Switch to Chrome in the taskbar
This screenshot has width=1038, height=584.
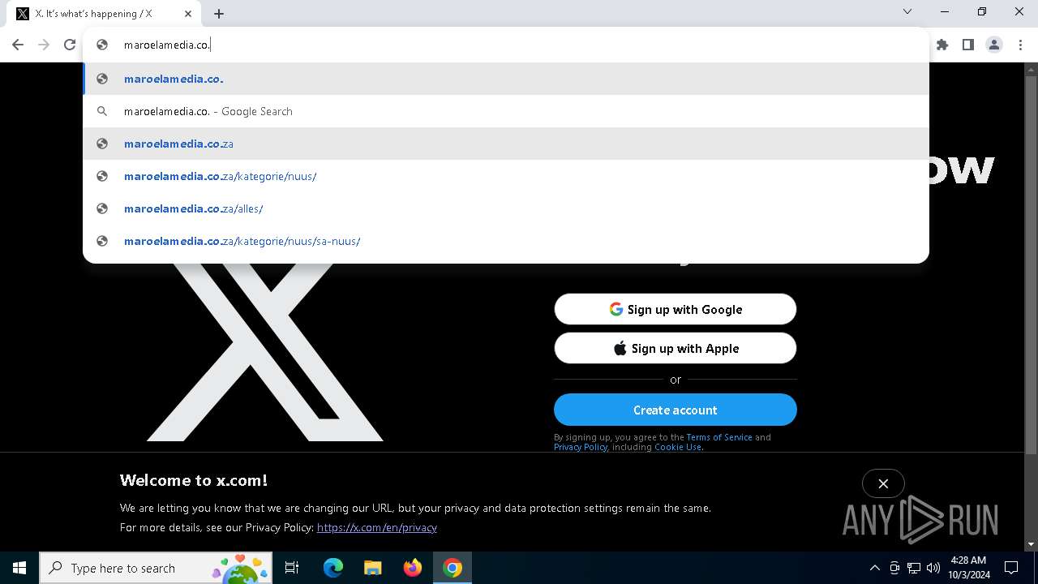coord(453,568)
